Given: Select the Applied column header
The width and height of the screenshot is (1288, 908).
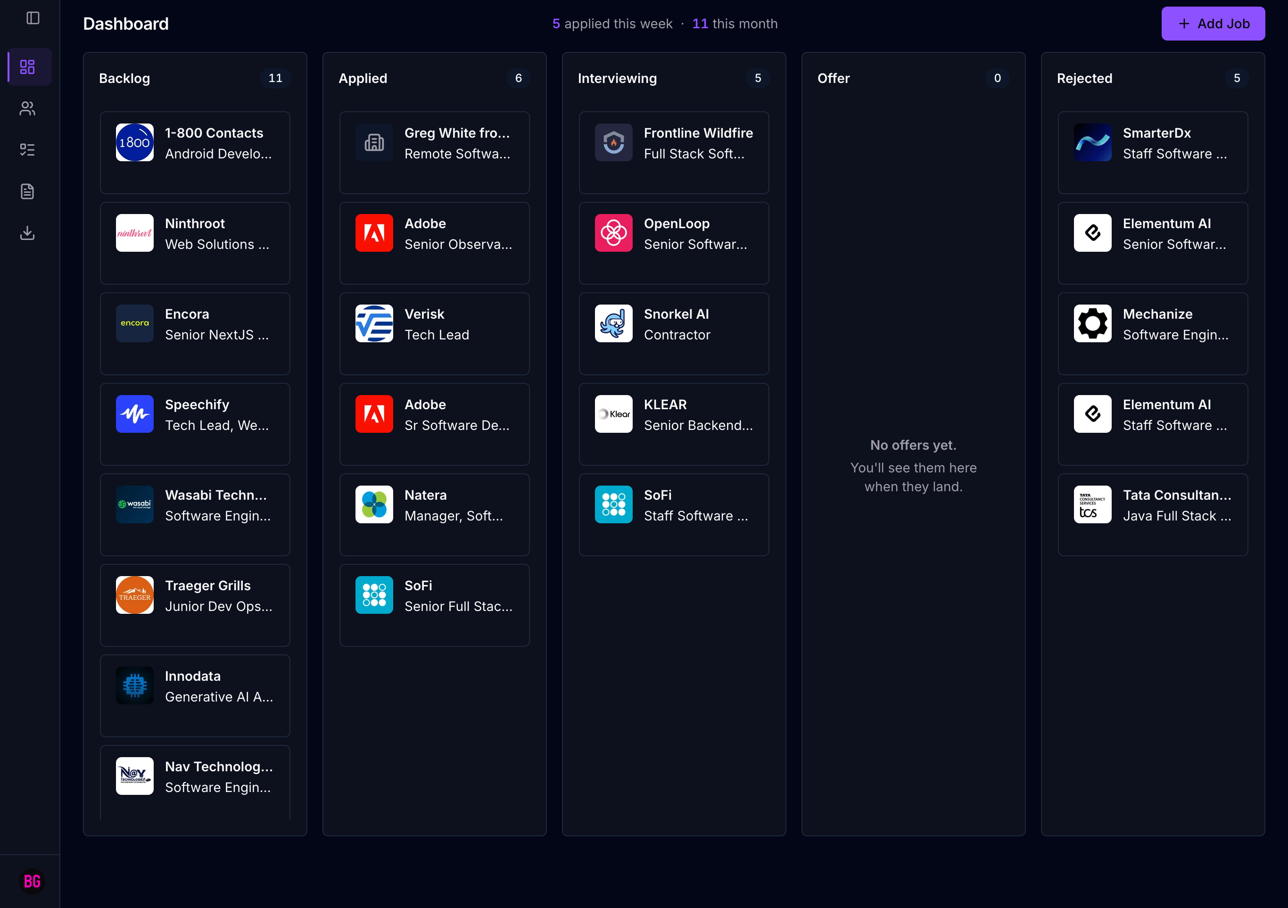Looking at the screenshot, I should point(363,79).
